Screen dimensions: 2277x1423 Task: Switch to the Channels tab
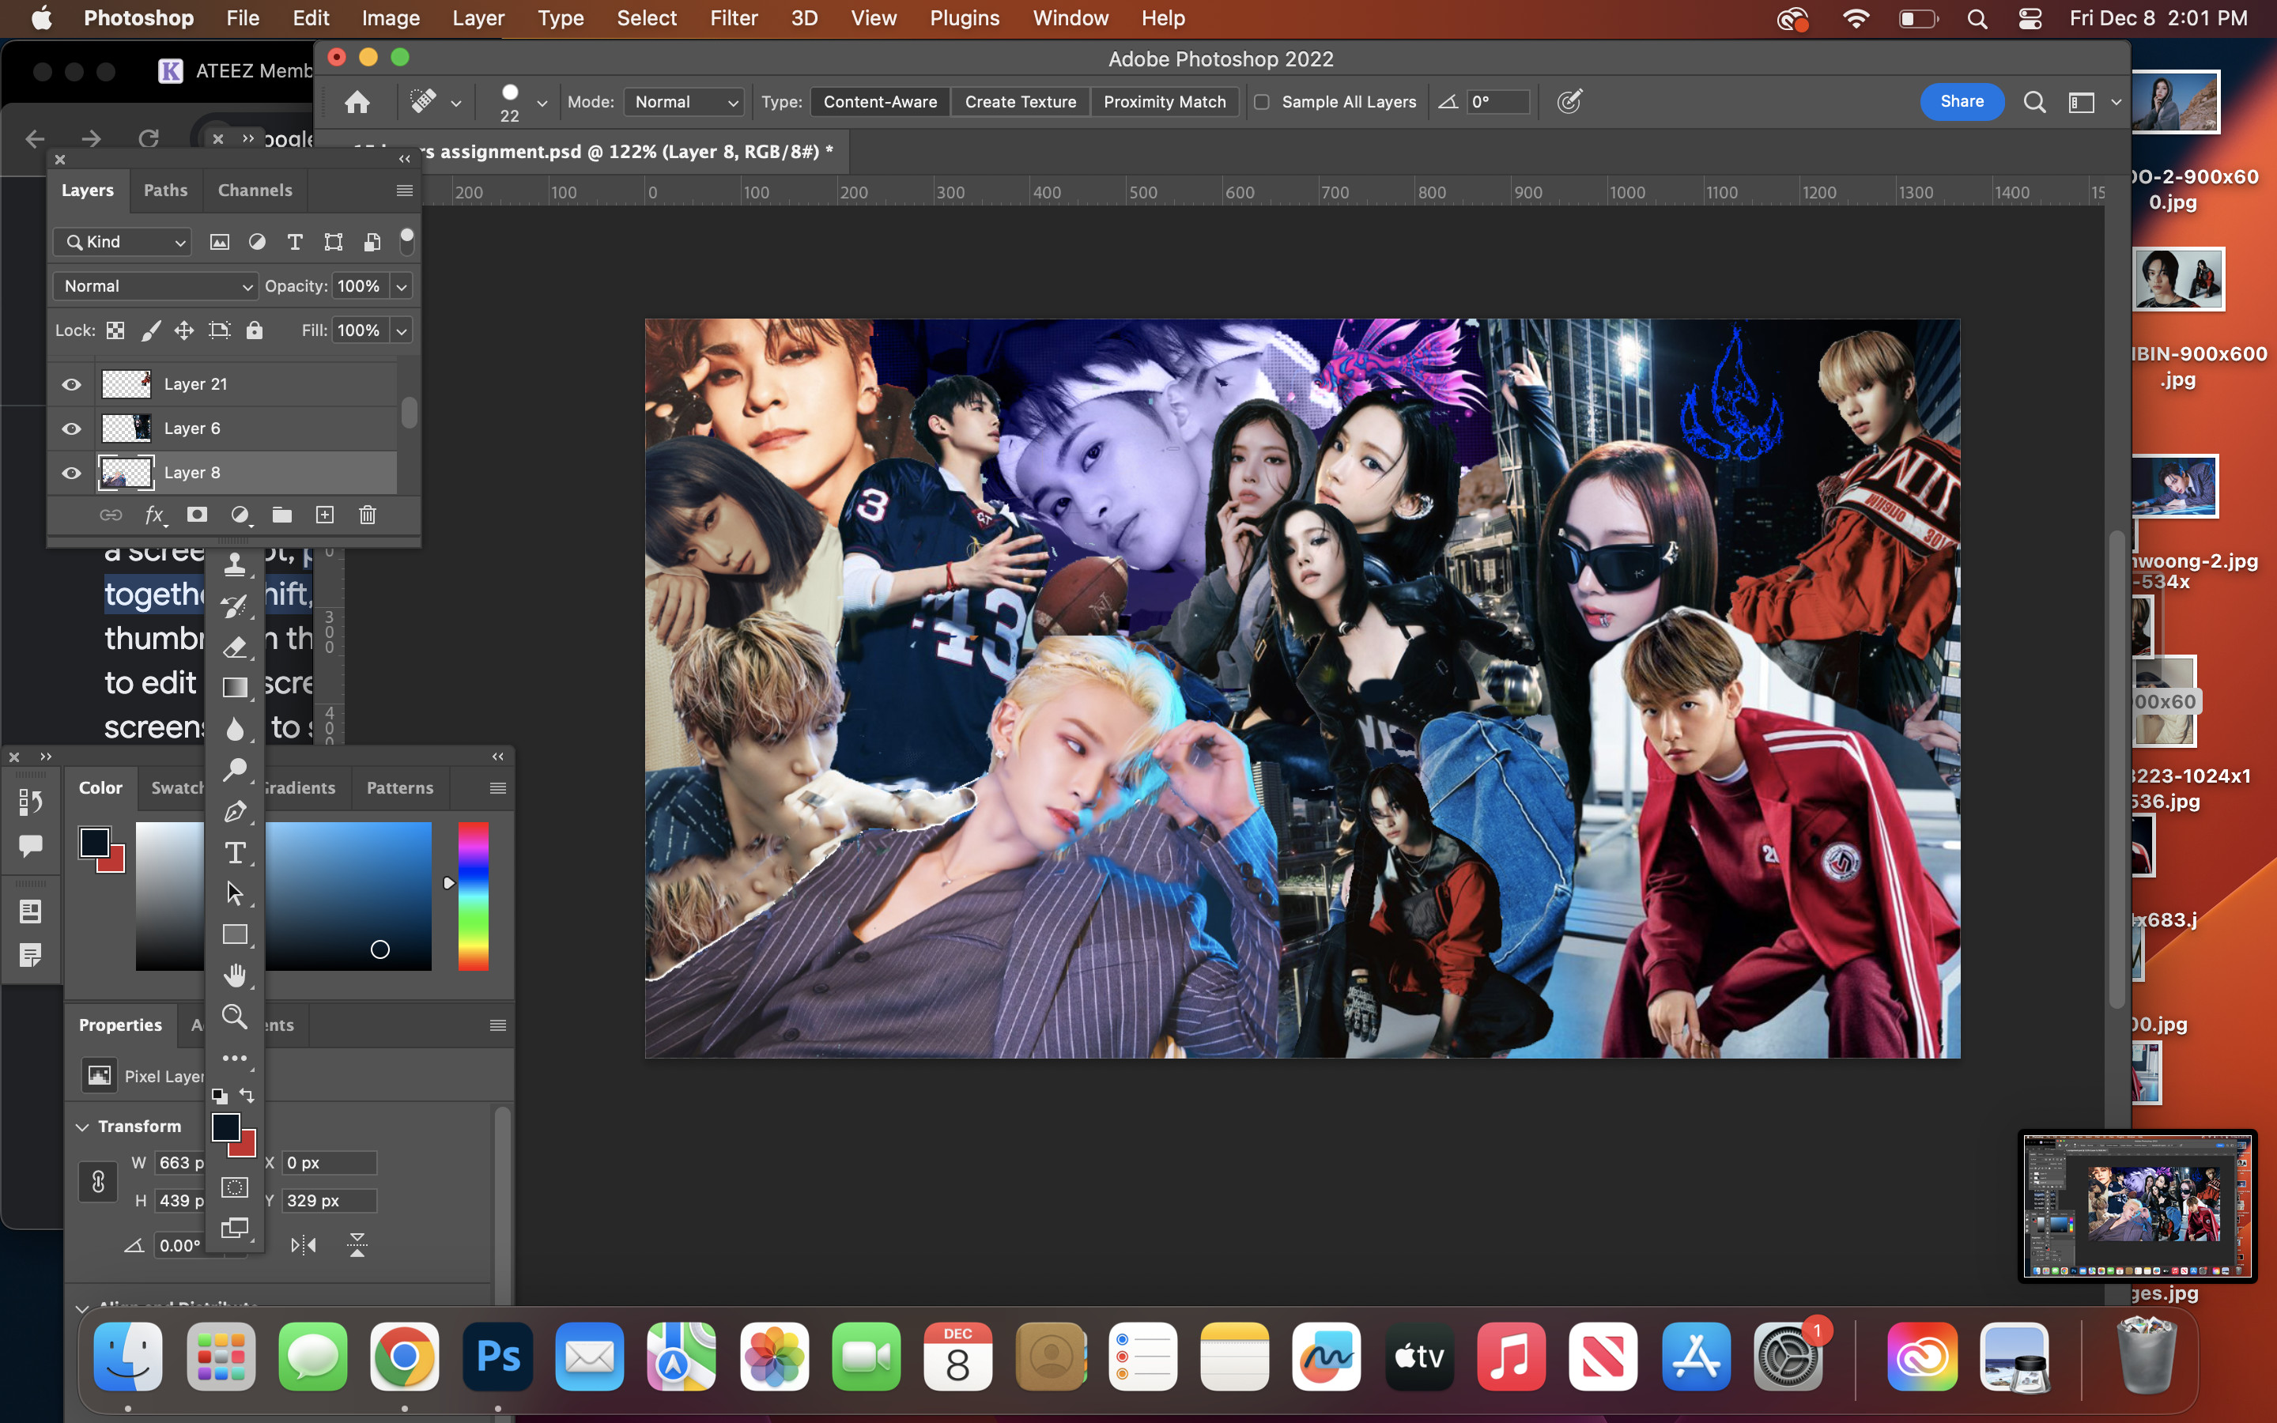click(255, 190)
